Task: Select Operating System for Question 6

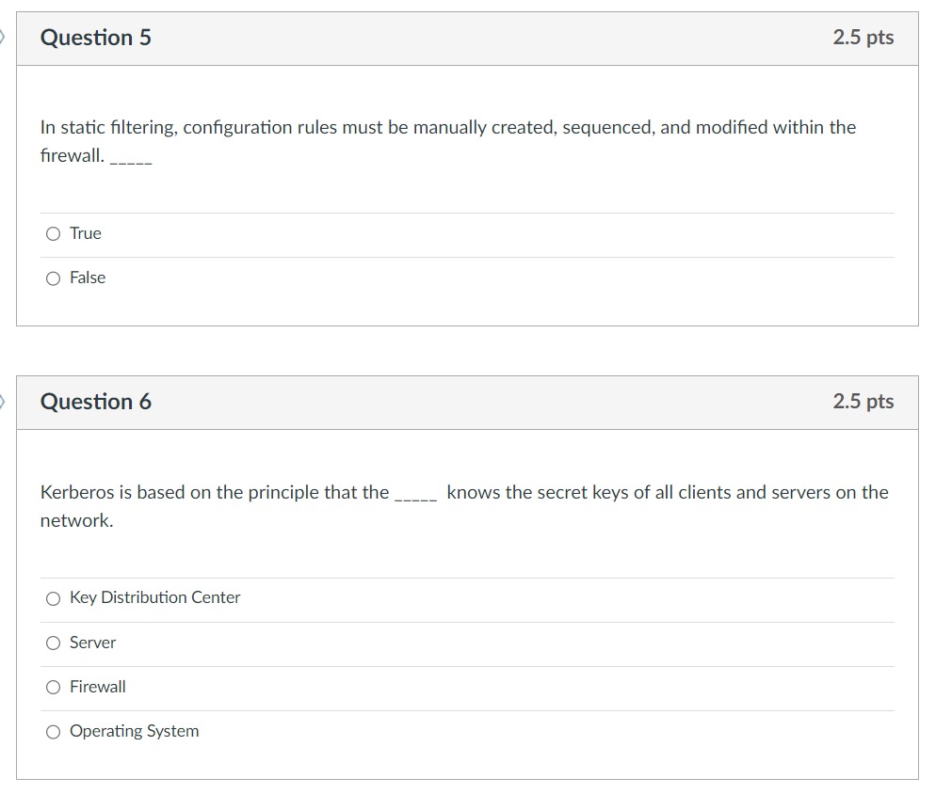Action: click(x=54, y=731)
